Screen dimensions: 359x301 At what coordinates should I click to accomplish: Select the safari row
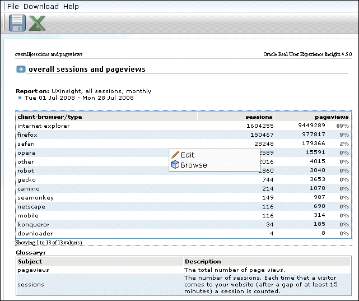click(184, 143)
